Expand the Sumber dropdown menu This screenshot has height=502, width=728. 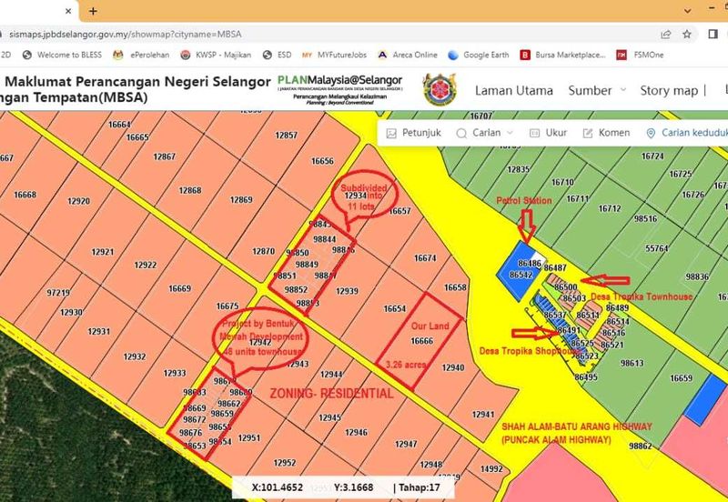coord(597,90)
